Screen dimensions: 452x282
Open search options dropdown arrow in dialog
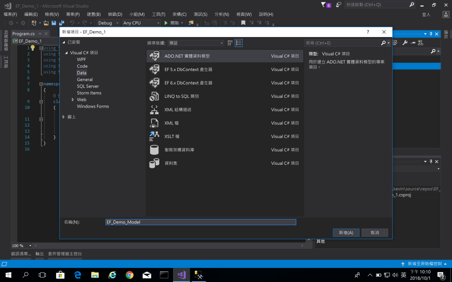coord(388,43)
